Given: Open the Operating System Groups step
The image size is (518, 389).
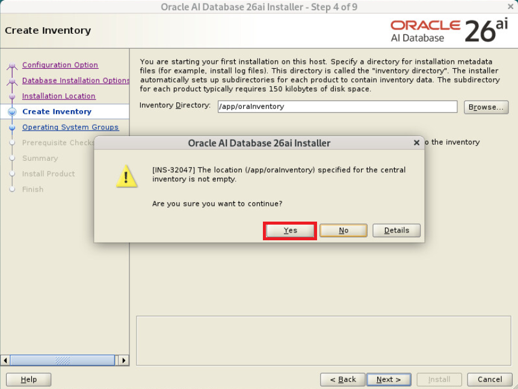Looking at the screenshot, I should [x=70, y=127].
